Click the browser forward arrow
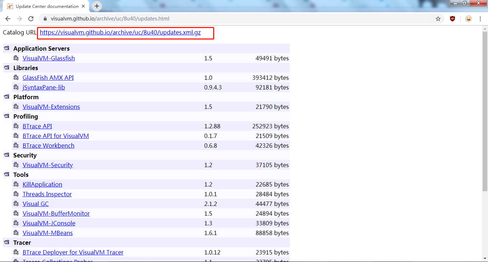This screenshot has height=262, width=488. [19, 19]
